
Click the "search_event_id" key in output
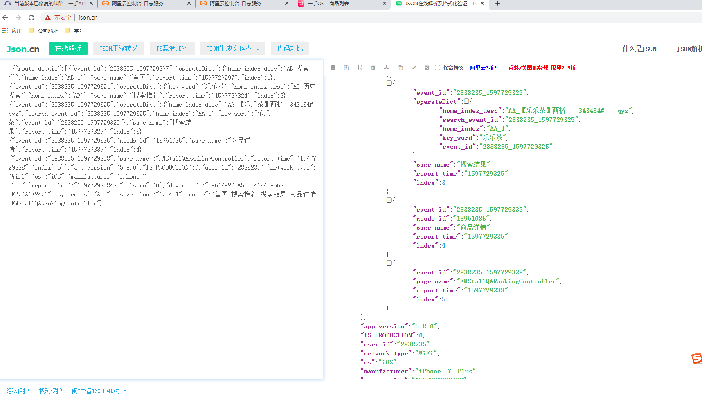pos(470,120)
